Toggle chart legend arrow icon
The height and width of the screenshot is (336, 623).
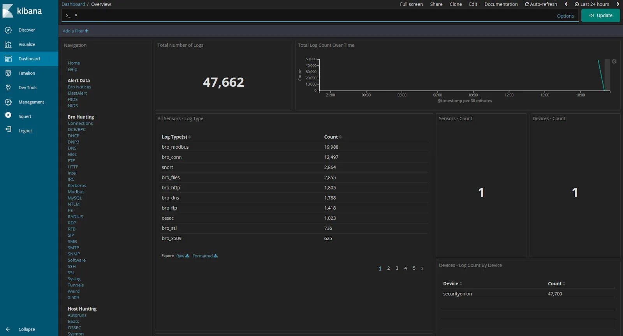(614, 62)
